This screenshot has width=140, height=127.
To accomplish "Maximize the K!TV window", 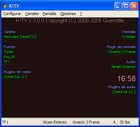I will (x=126, y=6).
